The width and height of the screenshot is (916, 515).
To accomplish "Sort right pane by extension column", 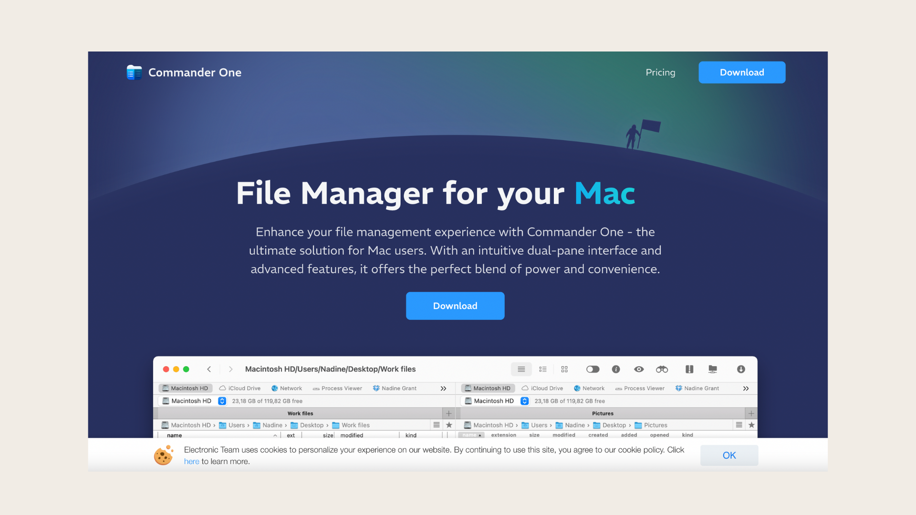I will 503,435.
